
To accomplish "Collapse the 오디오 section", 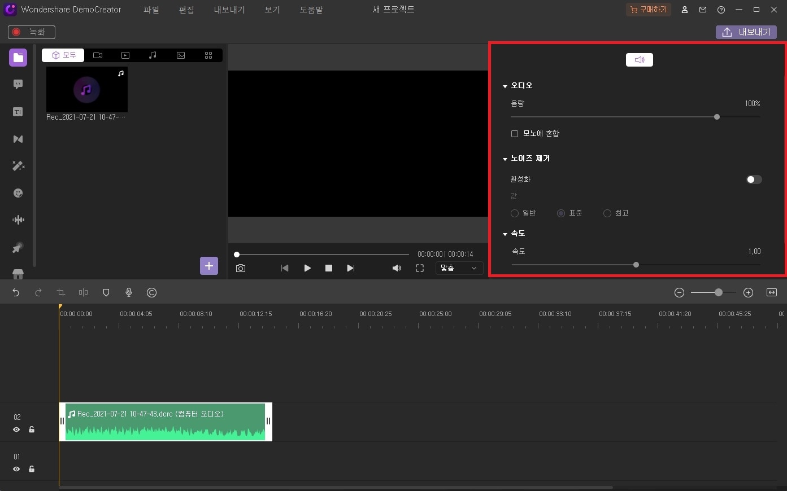I will pyautogui.click(x=505, y=86).
